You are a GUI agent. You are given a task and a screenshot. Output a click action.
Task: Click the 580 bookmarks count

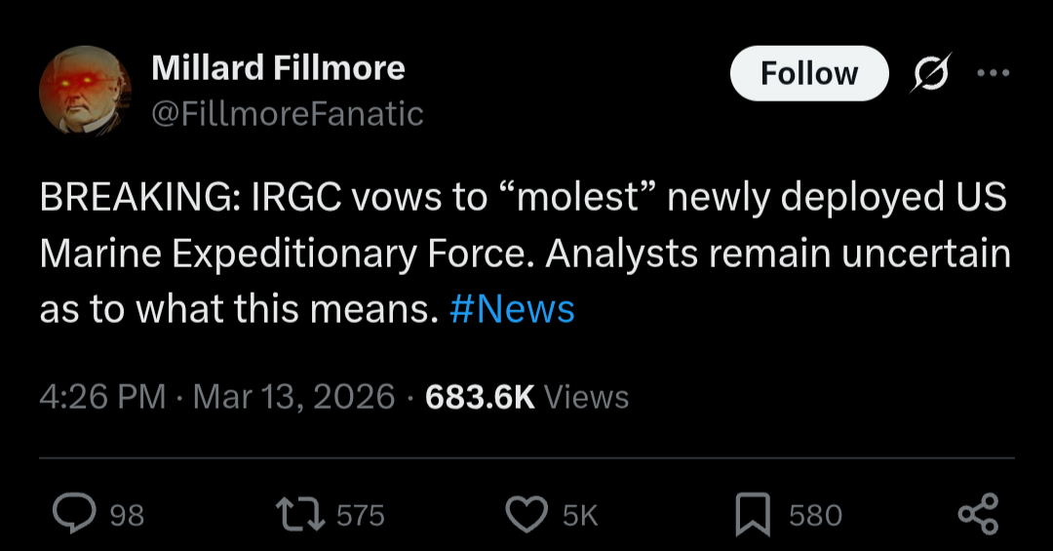point(815,515)
